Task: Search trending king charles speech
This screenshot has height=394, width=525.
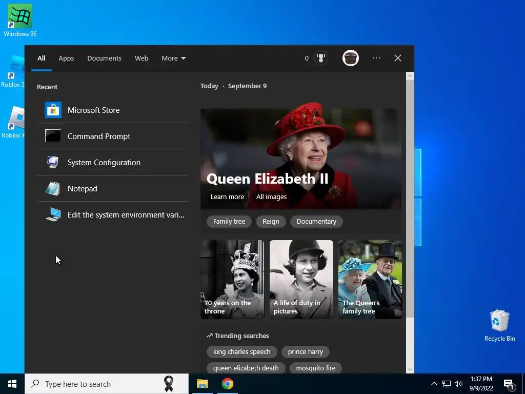Action: [242, 352]
